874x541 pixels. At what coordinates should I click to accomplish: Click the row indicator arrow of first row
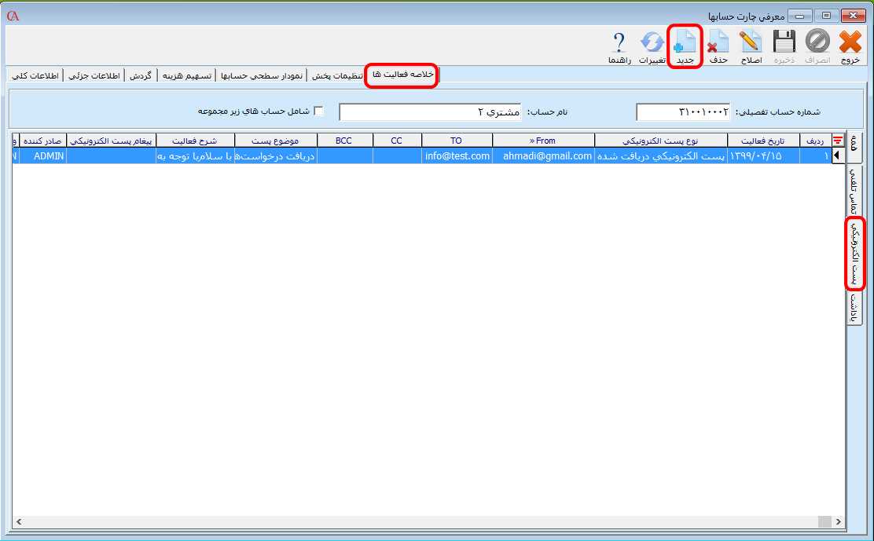pyautogui.click(x=837, y=156)
